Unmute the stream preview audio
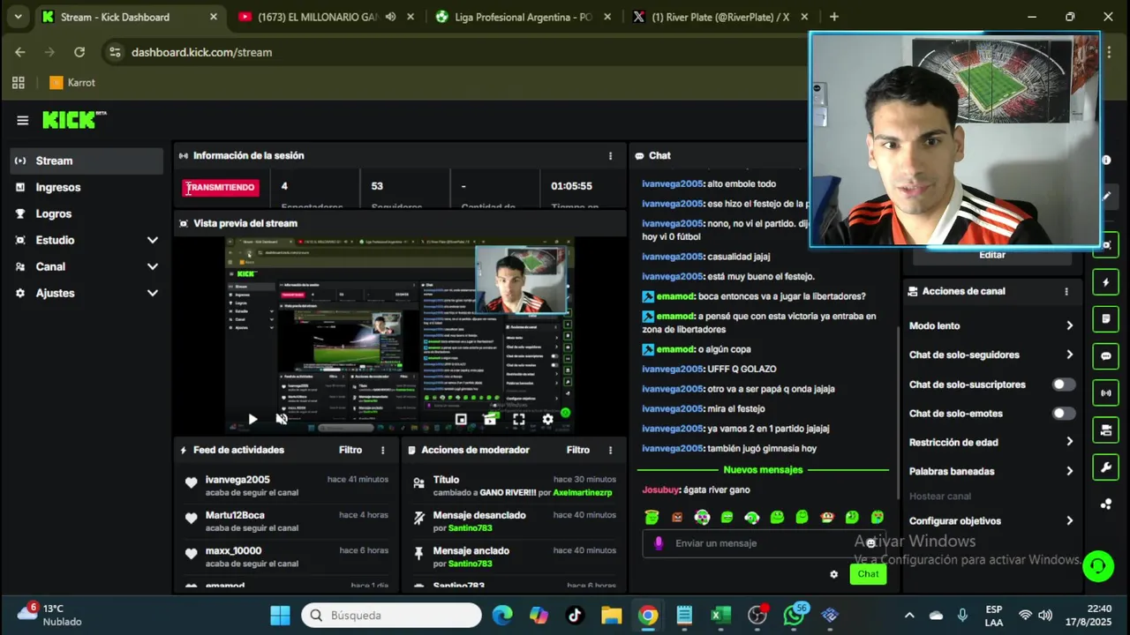The width and height of the screenshot is (1130, 635). [282, 420]
